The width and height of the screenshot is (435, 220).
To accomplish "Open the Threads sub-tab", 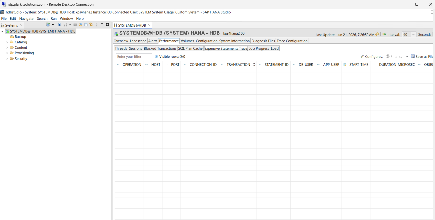I will [121, 49].
